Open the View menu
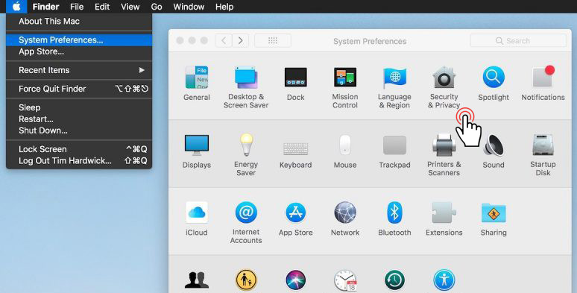The image size is (577, 293). coord(130,7)
